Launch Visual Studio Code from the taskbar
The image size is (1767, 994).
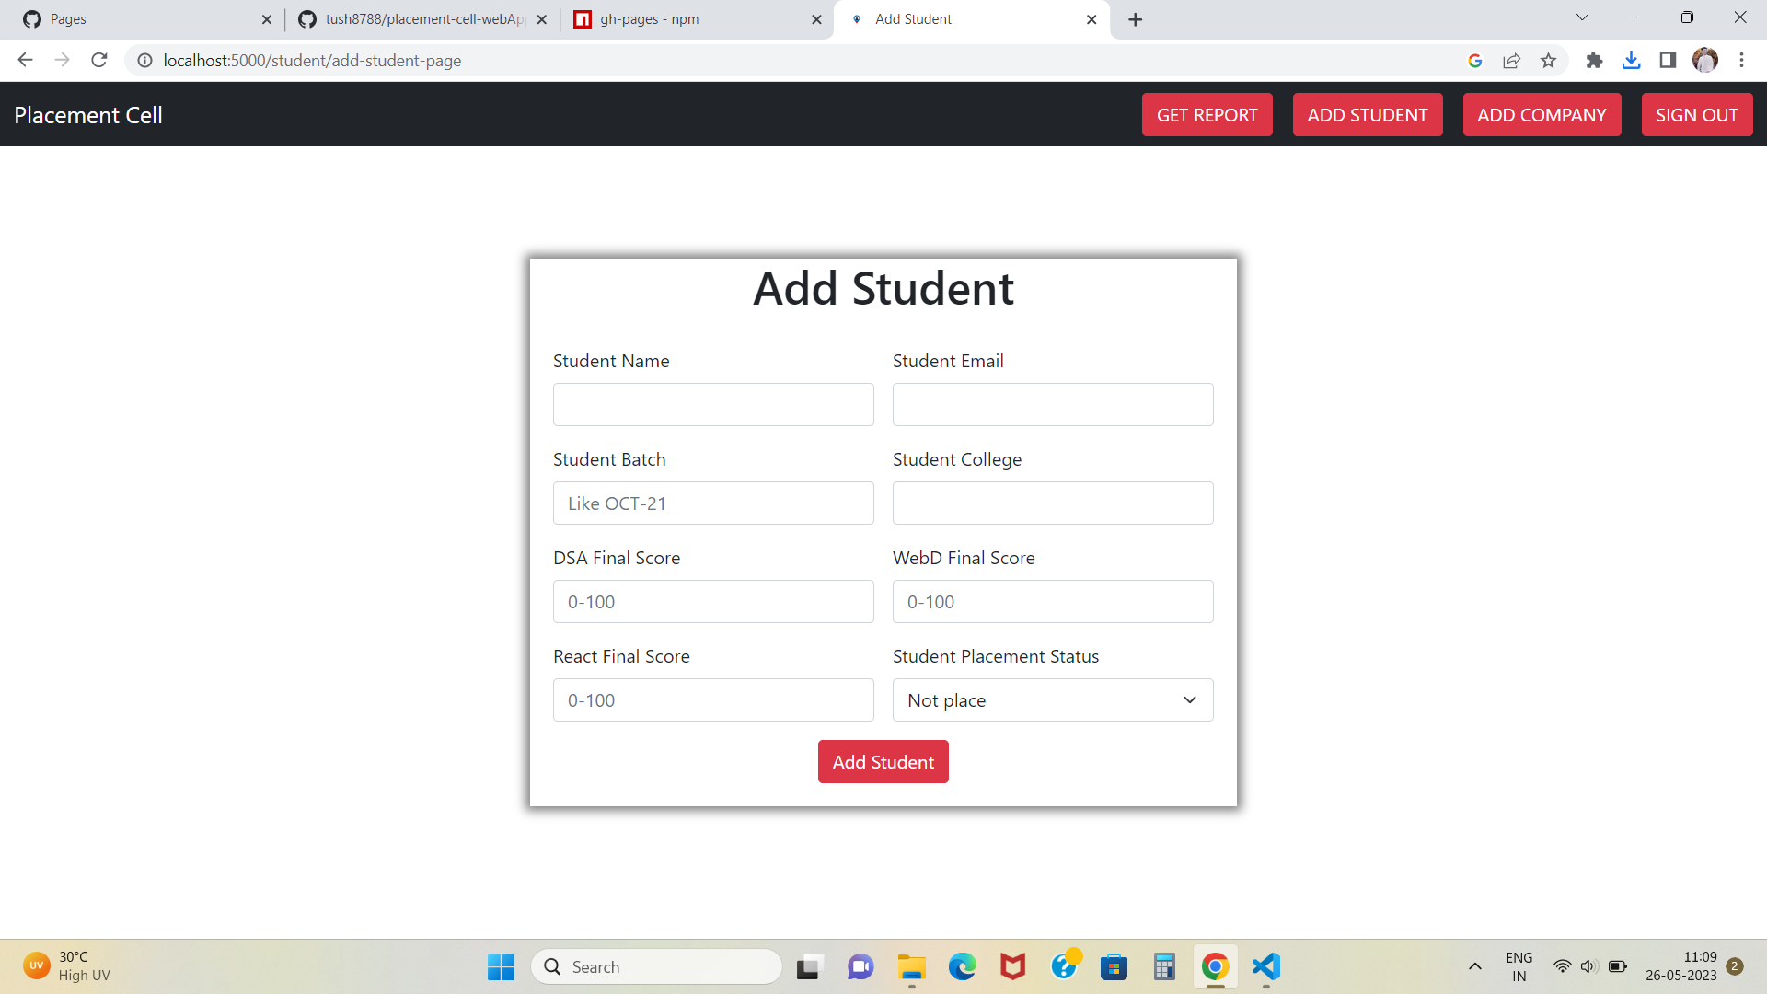[1265, 967]
